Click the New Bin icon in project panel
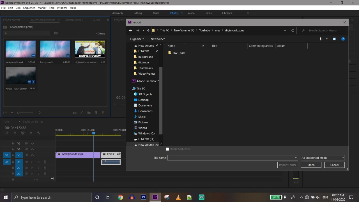This screenshot has width=359, height=202. (89, 113)
